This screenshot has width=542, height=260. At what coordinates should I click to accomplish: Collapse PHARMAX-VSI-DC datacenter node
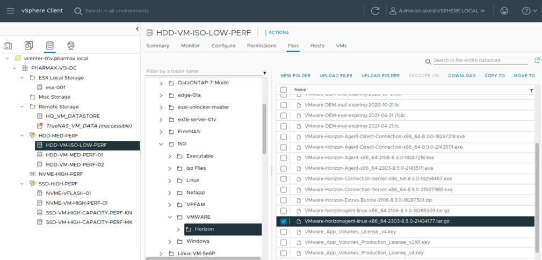click(15, 68)
